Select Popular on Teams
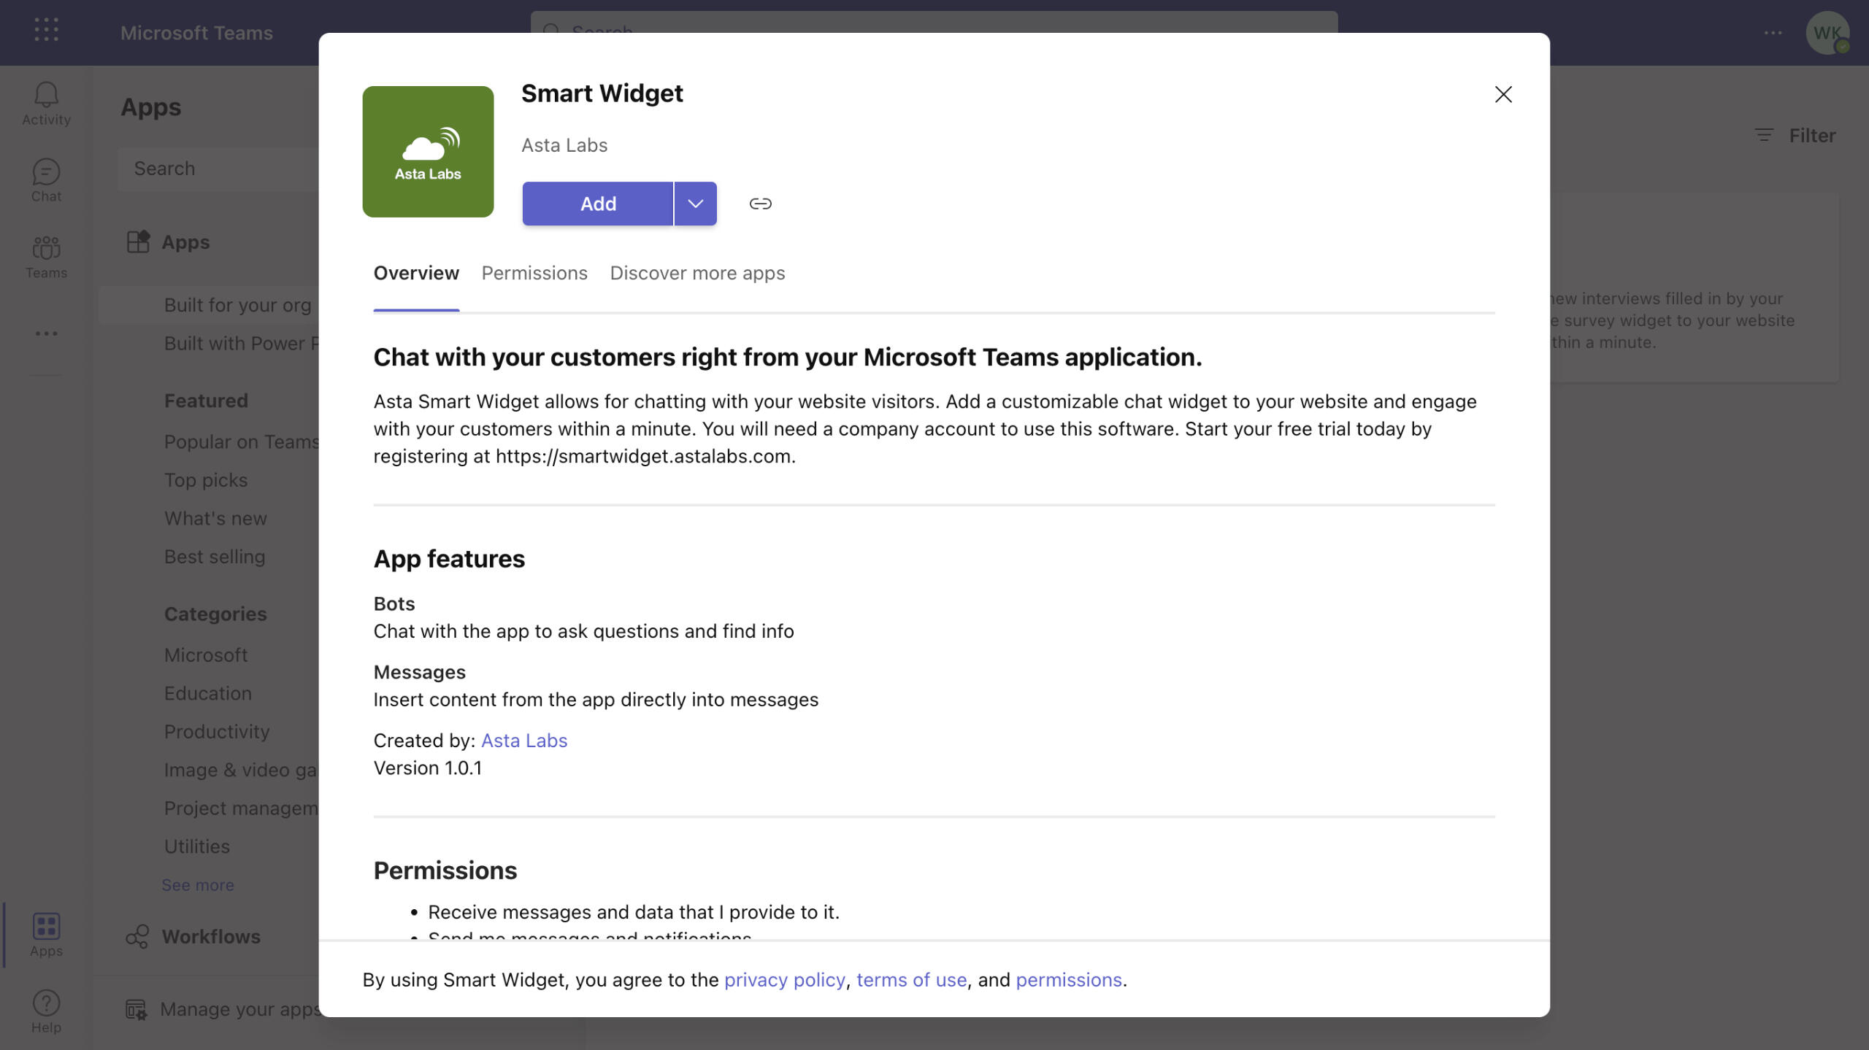The height and width of the screenshot is (1050, 1869). tap(241, 441)
